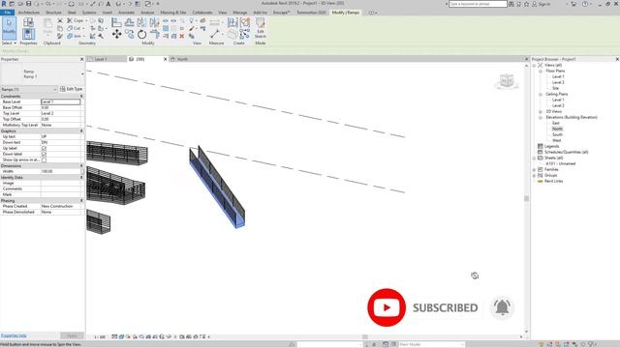The image size is (620, 348).
Task: Toggle the Show Up arrow checkbox
Action: pos(44,160)
